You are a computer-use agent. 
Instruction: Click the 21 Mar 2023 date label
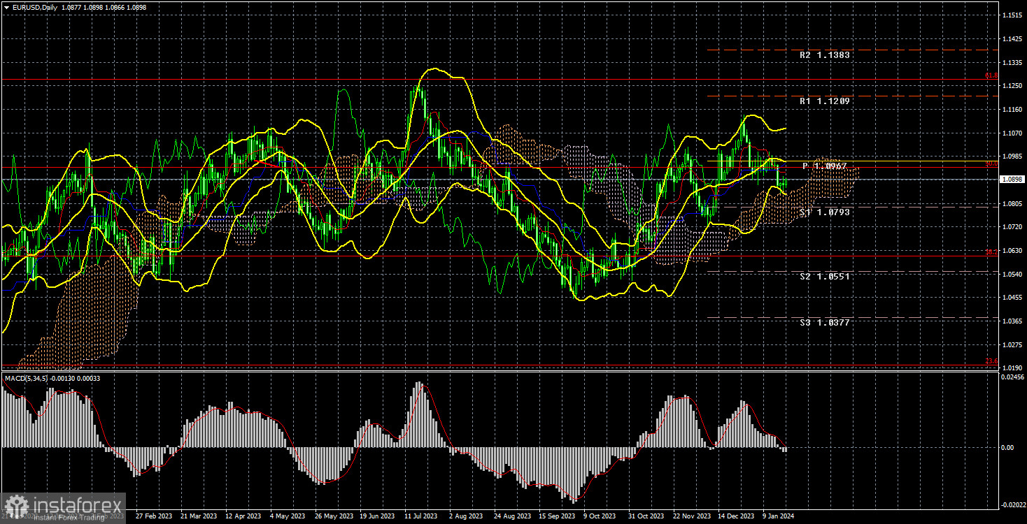[x=199, y=516]
